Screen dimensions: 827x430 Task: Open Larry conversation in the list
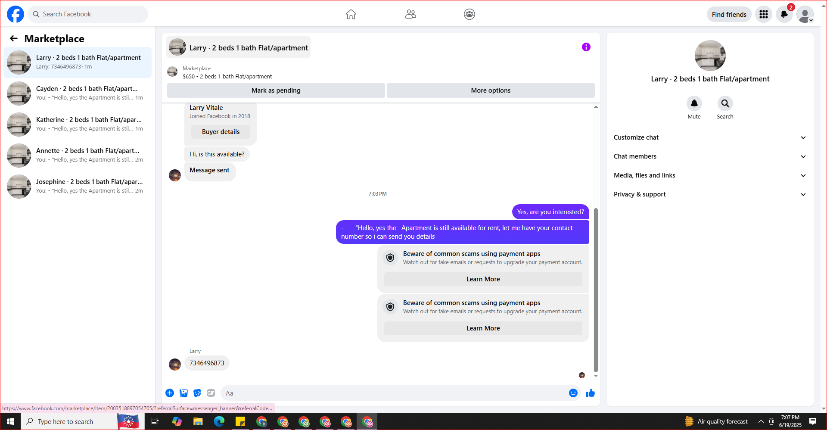[x=78, y=62]
